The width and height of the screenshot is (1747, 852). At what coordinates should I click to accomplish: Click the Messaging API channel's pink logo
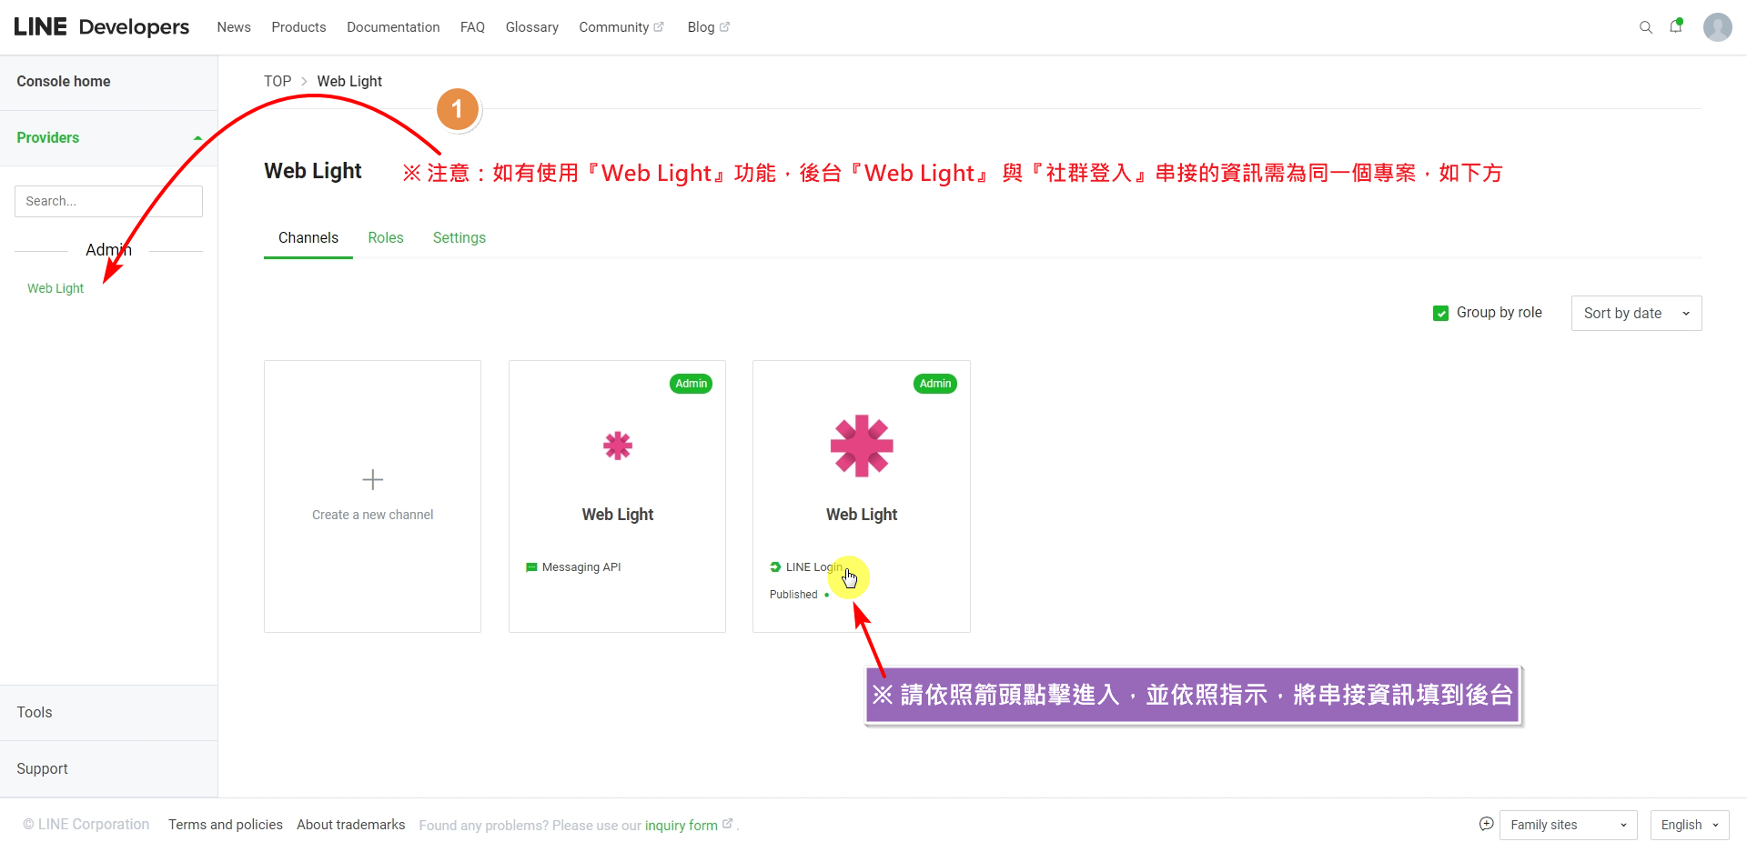pos(617,446)
